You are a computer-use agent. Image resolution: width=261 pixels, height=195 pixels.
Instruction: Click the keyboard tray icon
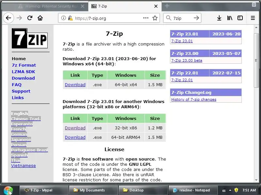point(224,190)
